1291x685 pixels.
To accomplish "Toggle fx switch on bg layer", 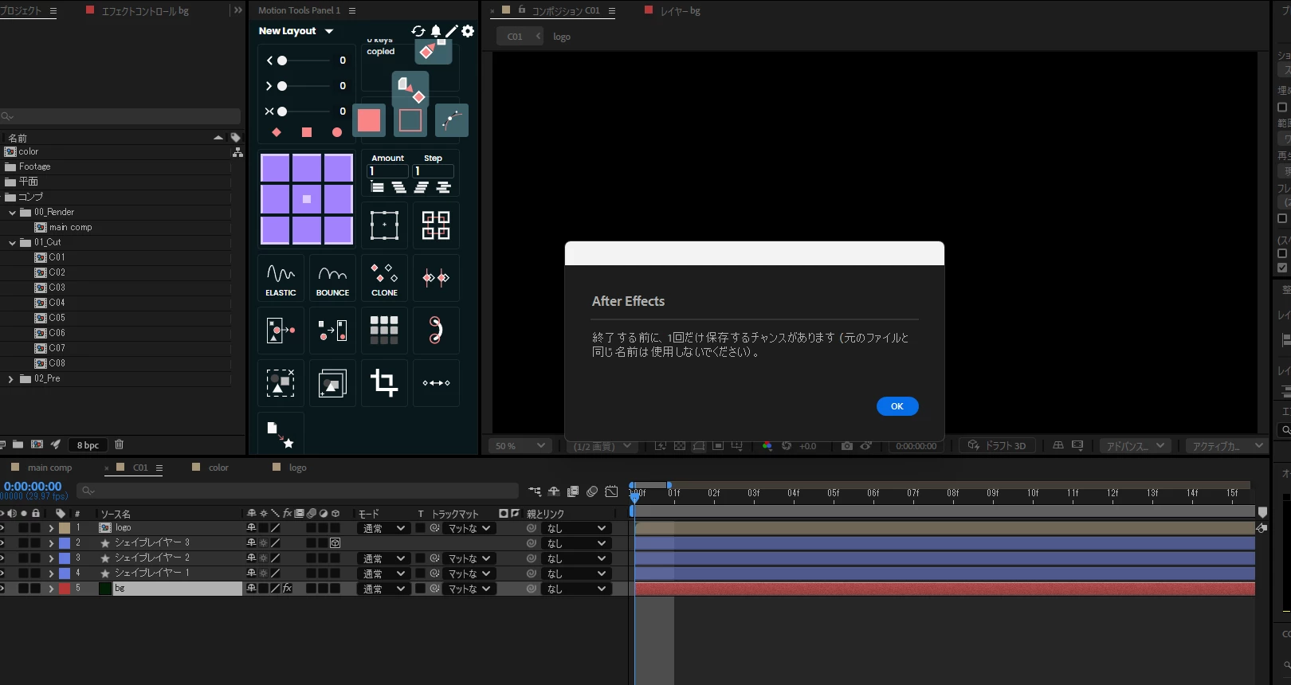I will click(287, 589).
